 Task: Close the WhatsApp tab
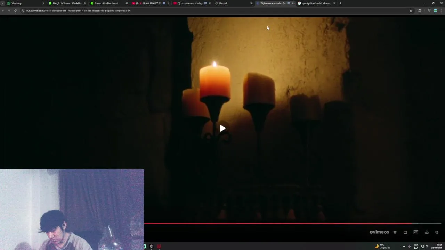click(x=43, y=3)
